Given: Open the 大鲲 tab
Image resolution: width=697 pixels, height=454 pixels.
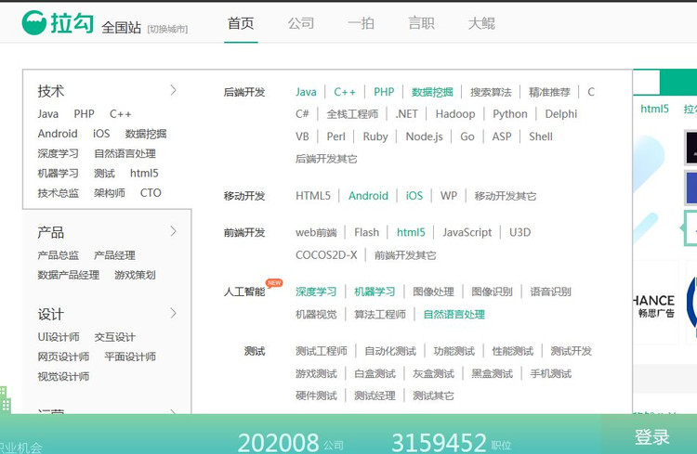Looking at the screenshot, I should pyautogui.click(x=481, y=23).
